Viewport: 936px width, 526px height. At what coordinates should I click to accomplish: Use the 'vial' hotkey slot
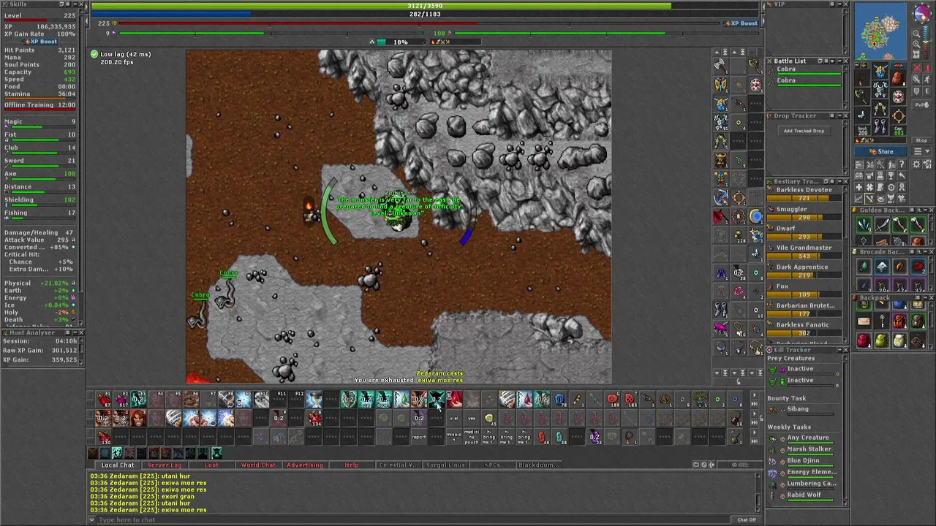tap(454, 419)
